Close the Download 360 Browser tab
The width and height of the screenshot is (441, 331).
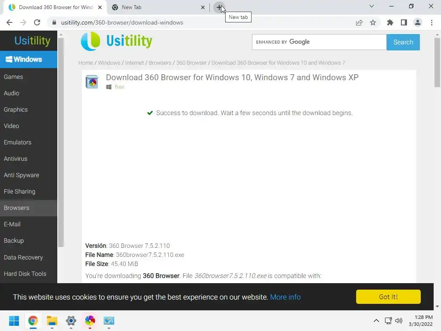point(100,7)
